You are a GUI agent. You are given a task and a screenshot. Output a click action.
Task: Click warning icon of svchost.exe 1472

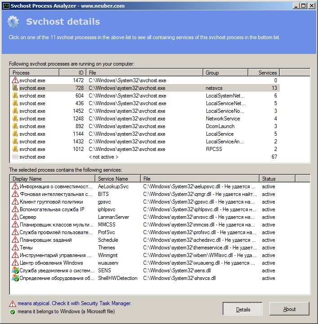[15, 80]
